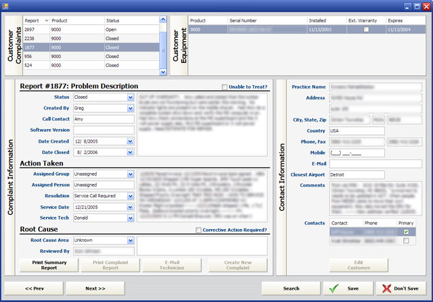Maximize the application window
Screen dimensions: 433x302
tap(416, 6)
